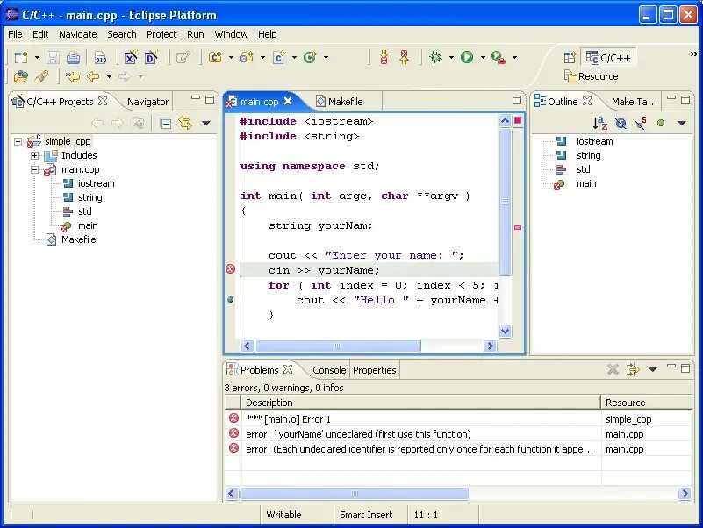Show hidden perspectives chevron
The width and height of the screenshot is (703, 528).
click(x=693, y=54)
